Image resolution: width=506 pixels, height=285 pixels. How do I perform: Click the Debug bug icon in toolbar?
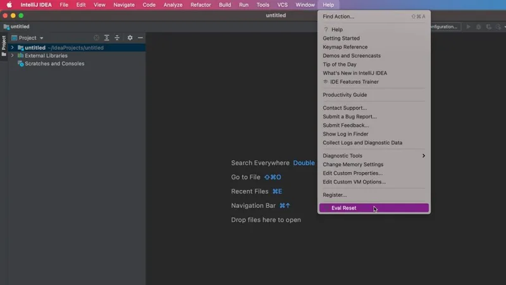tap(479, 27)
